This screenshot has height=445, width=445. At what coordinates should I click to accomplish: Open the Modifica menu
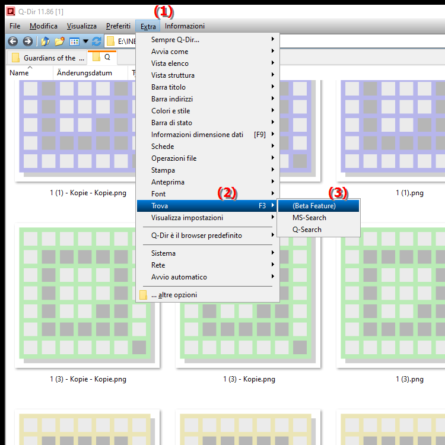tap(43, 26)
